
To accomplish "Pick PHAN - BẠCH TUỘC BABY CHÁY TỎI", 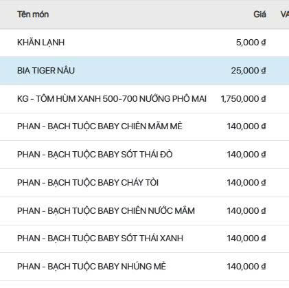I will (x=88, y=183).
